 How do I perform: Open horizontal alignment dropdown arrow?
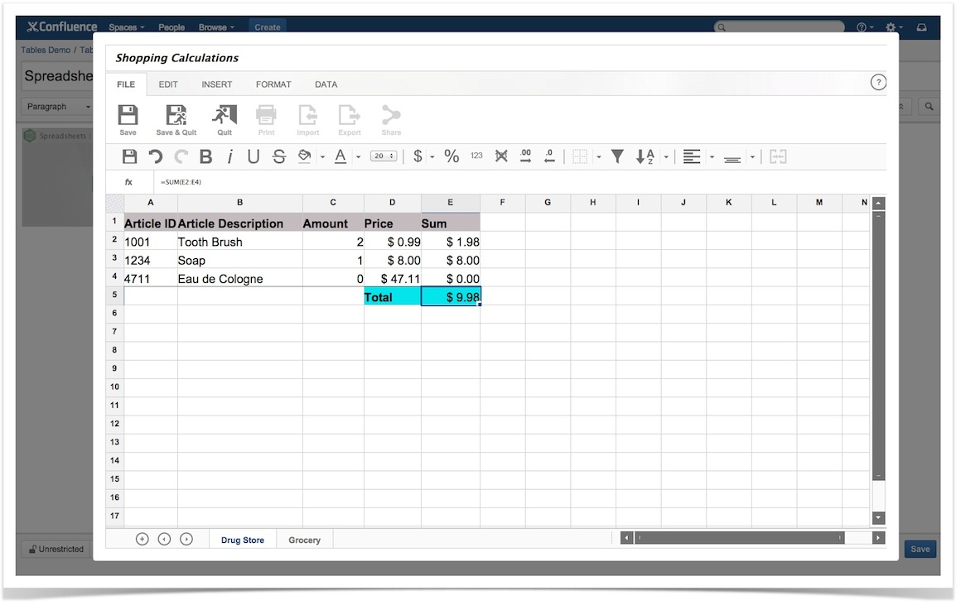[x=712, y=157]
